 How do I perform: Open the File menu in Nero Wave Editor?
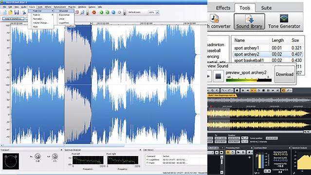tap(4, 7)
